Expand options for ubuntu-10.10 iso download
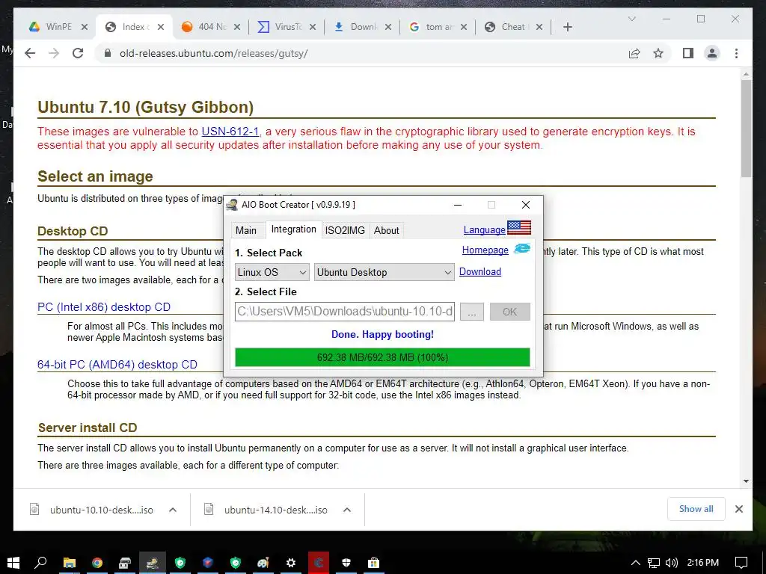The height and width of the screenshot is (574, 766). coord(173,510)
